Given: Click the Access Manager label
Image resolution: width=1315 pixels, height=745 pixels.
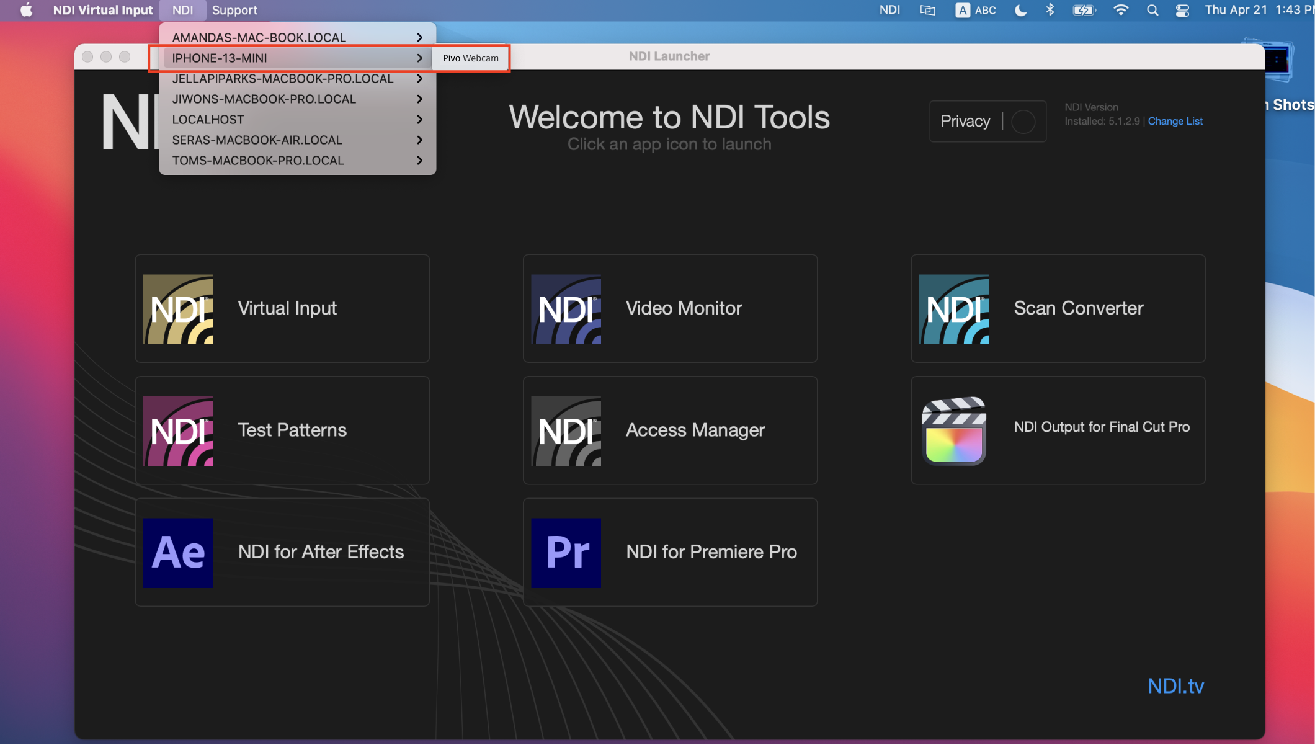Looking at the screenshot, I should [x=695, y=430].
